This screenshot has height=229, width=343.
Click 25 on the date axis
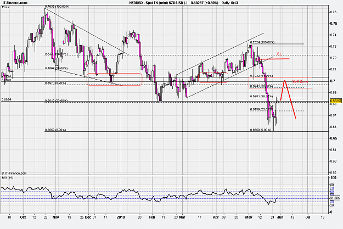coord(82,217)
